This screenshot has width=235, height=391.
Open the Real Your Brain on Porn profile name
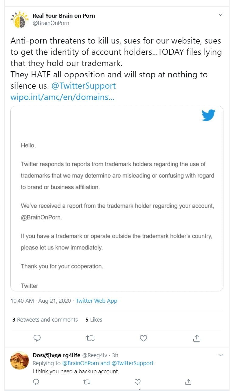click(64, 16)
